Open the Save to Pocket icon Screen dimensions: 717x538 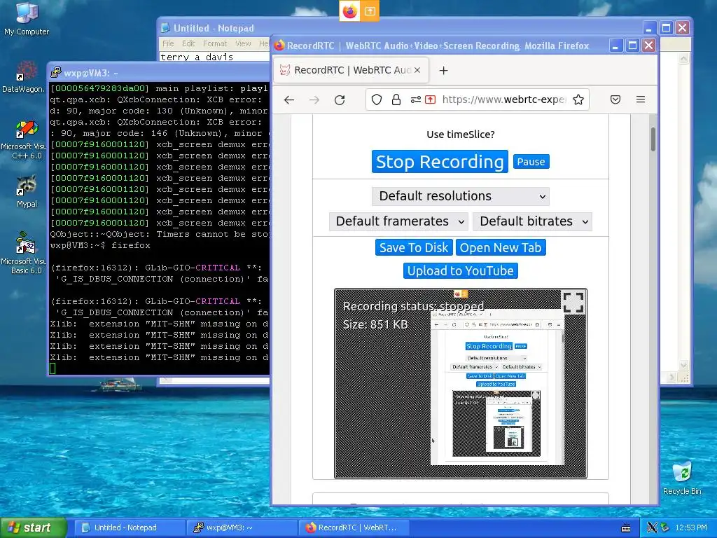(615, 99)
